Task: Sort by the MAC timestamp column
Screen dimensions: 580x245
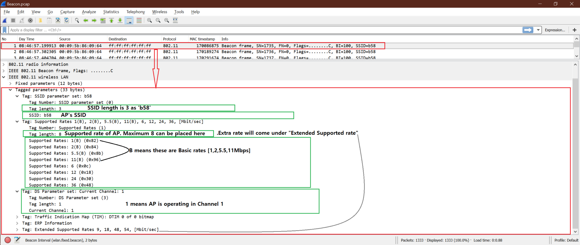Action: [x=204, y=39]
